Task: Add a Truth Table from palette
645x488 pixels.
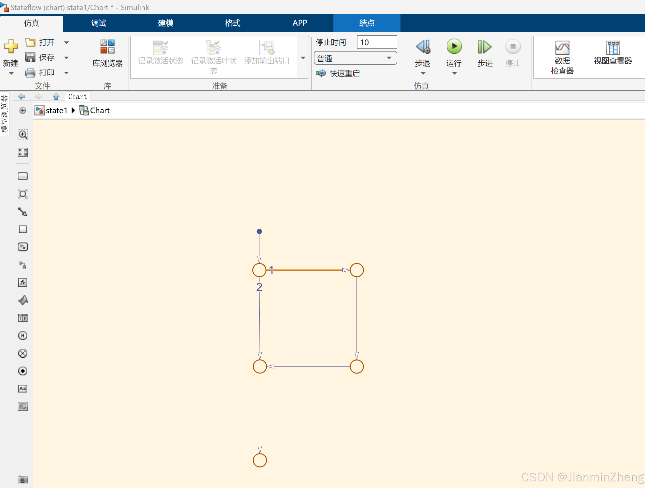Action: pos(23,318)
